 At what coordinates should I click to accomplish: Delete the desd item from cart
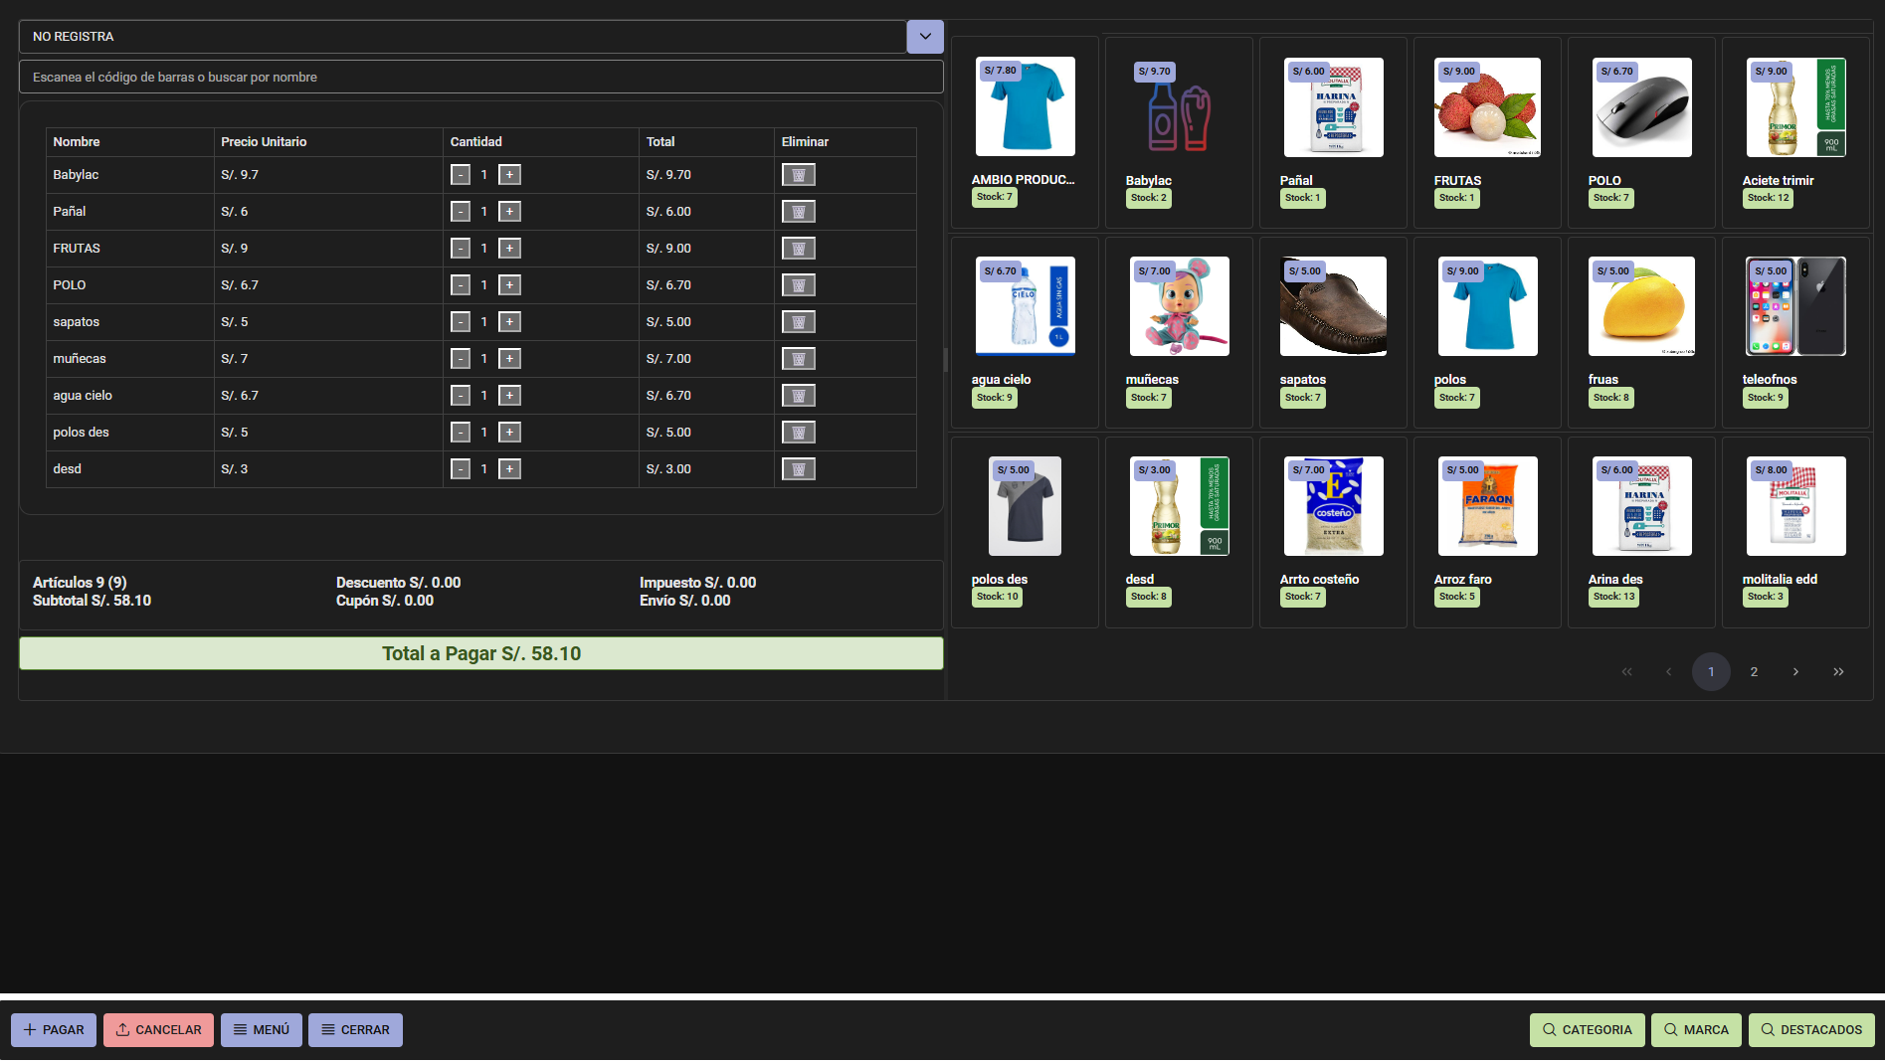tap(798, 469)
